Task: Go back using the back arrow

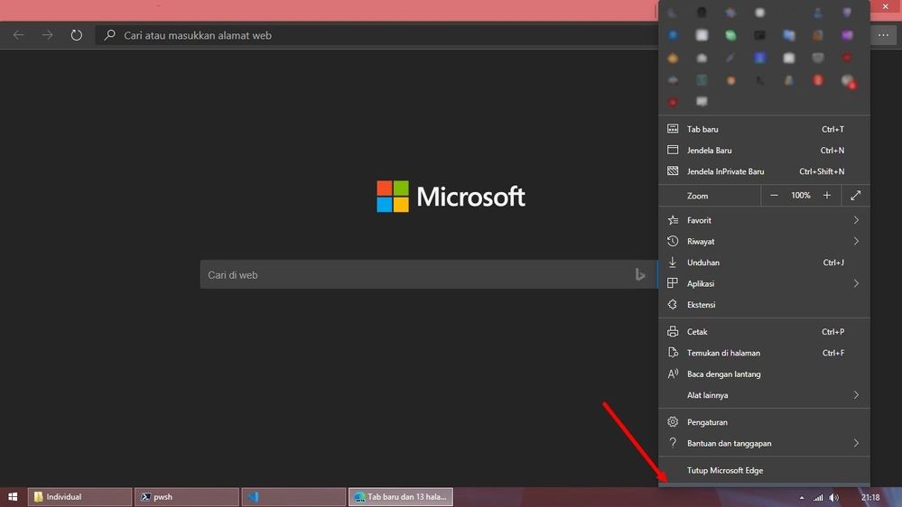Action: tap(18, 35)
